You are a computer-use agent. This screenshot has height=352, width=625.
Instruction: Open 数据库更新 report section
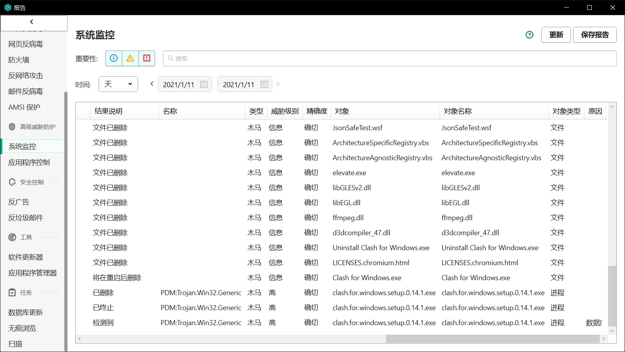pyautogui.click(x=26, y=313)
